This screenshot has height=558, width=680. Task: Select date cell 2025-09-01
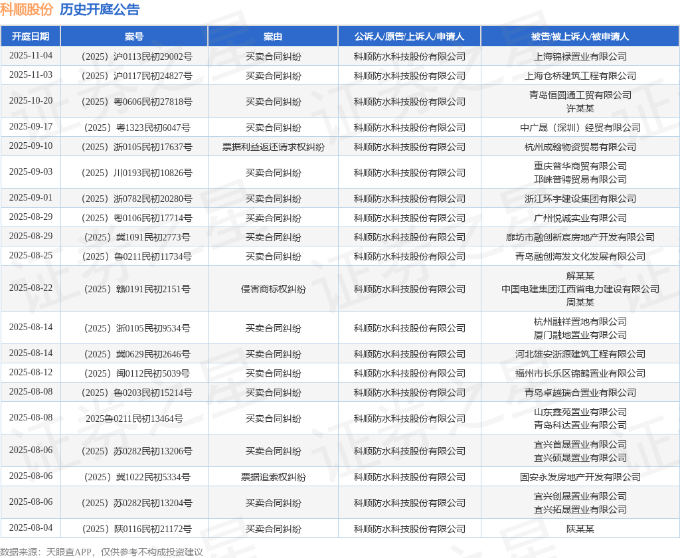click(x=31, y=197)
